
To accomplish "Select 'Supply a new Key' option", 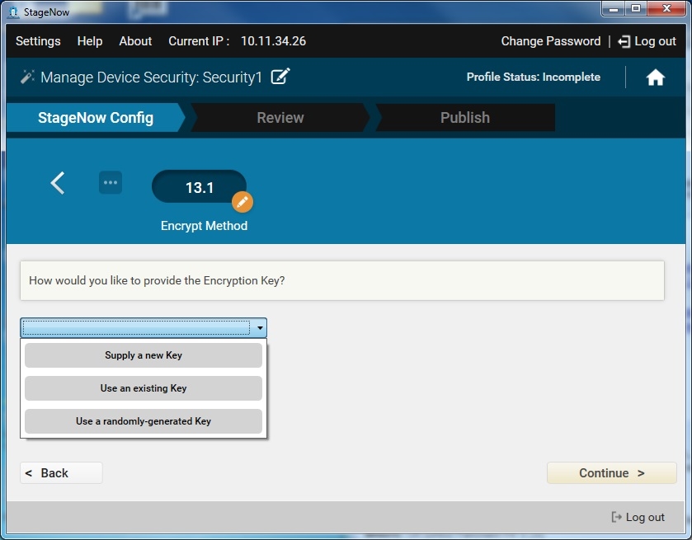I will (144, 355).
